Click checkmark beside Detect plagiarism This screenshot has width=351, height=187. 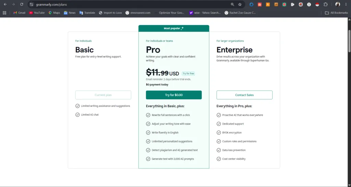tap(148, 150)
